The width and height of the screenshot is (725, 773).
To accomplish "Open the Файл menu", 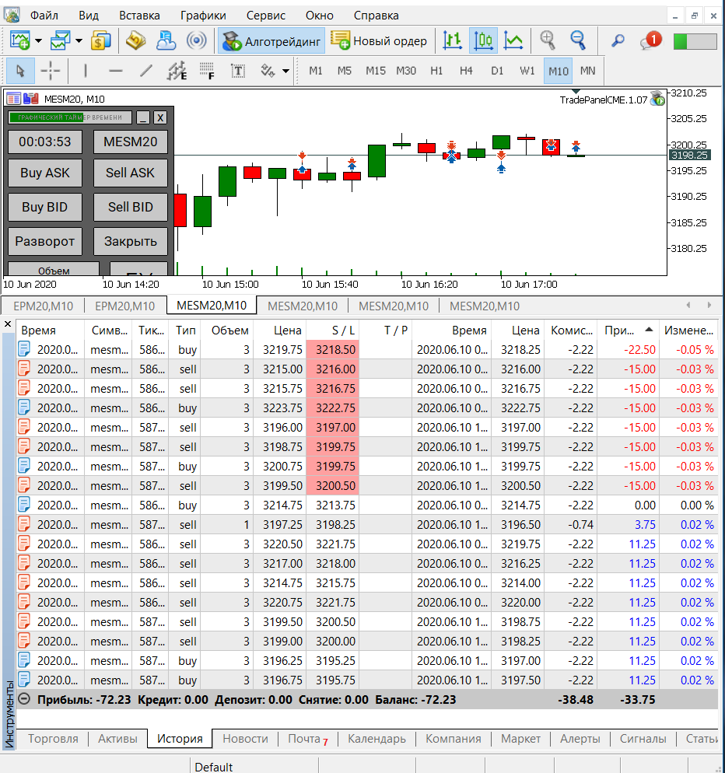I will (44, 16).
